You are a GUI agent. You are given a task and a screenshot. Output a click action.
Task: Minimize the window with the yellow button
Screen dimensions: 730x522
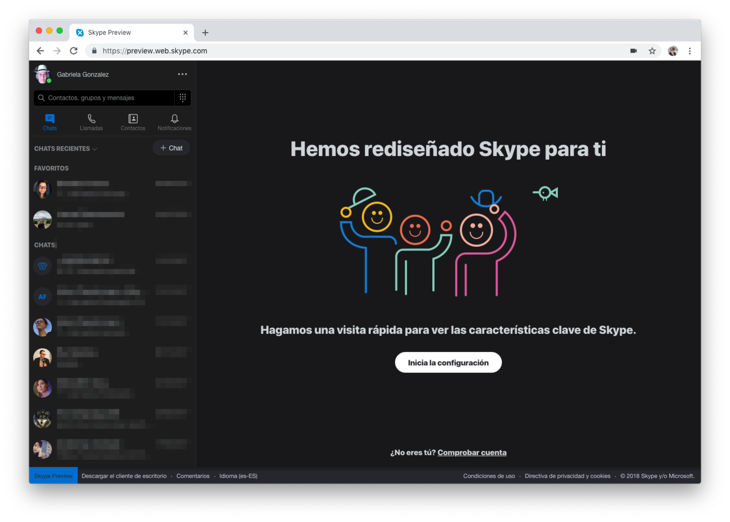pos(49,30)
